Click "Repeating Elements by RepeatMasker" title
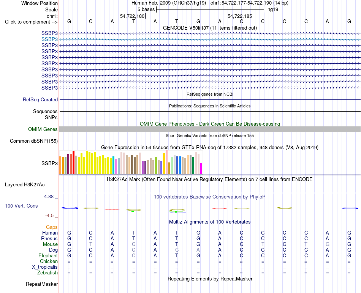The image size is (361, 293). pyautogui.click(x=210, y=279)
